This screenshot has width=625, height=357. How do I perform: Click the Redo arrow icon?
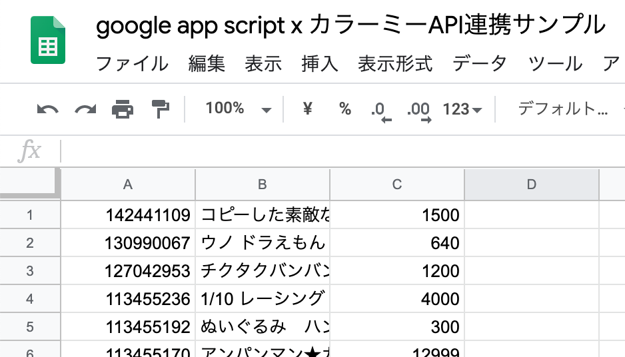pyautogui.click(x=85, y=109)
